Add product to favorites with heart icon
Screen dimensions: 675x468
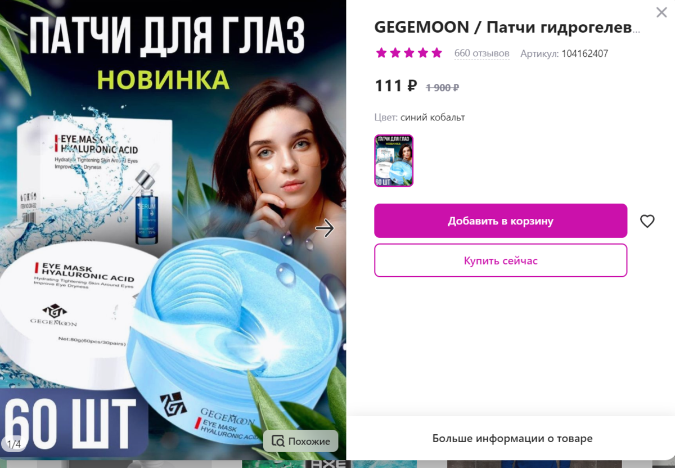[x=647, y=221]
